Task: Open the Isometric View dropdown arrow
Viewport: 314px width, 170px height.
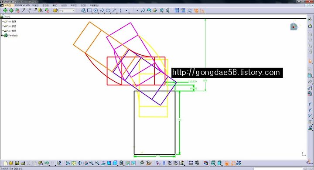Action: 118,165
